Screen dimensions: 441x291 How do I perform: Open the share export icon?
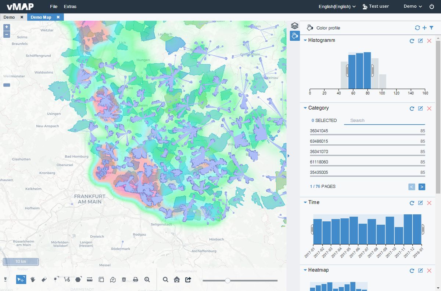click(x=188, y=279)
